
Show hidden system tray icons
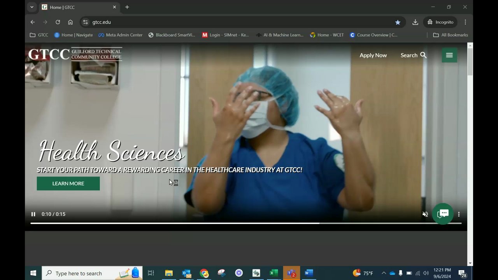click(384, 273)
